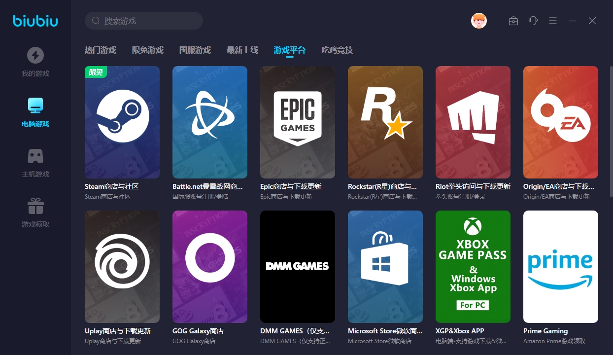613x355 pixels.
Task: Click the biubiu logo
Action: 35,21
